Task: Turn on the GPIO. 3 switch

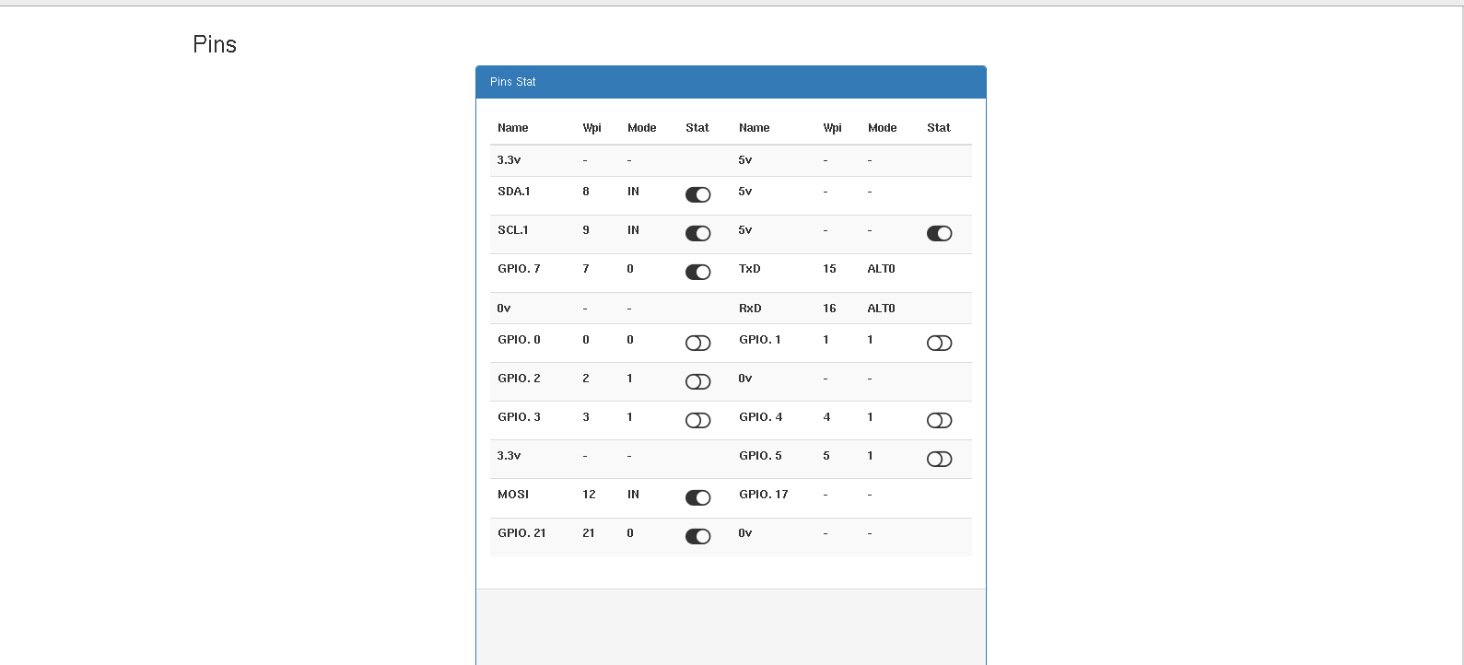Action: pos(697,420)
